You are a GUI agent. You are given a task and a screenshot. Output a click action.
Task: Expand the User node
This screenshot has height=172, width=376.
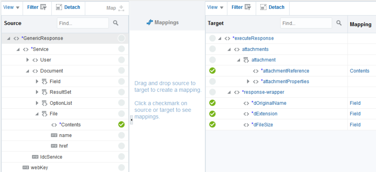coord(28,60)
